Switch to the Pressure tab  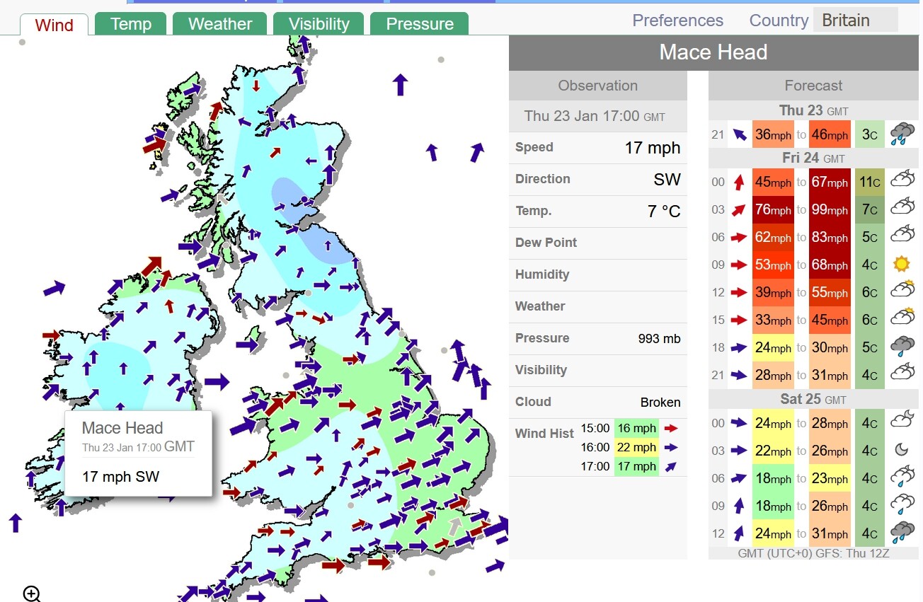pyautogui.click(x=420, y=24)
